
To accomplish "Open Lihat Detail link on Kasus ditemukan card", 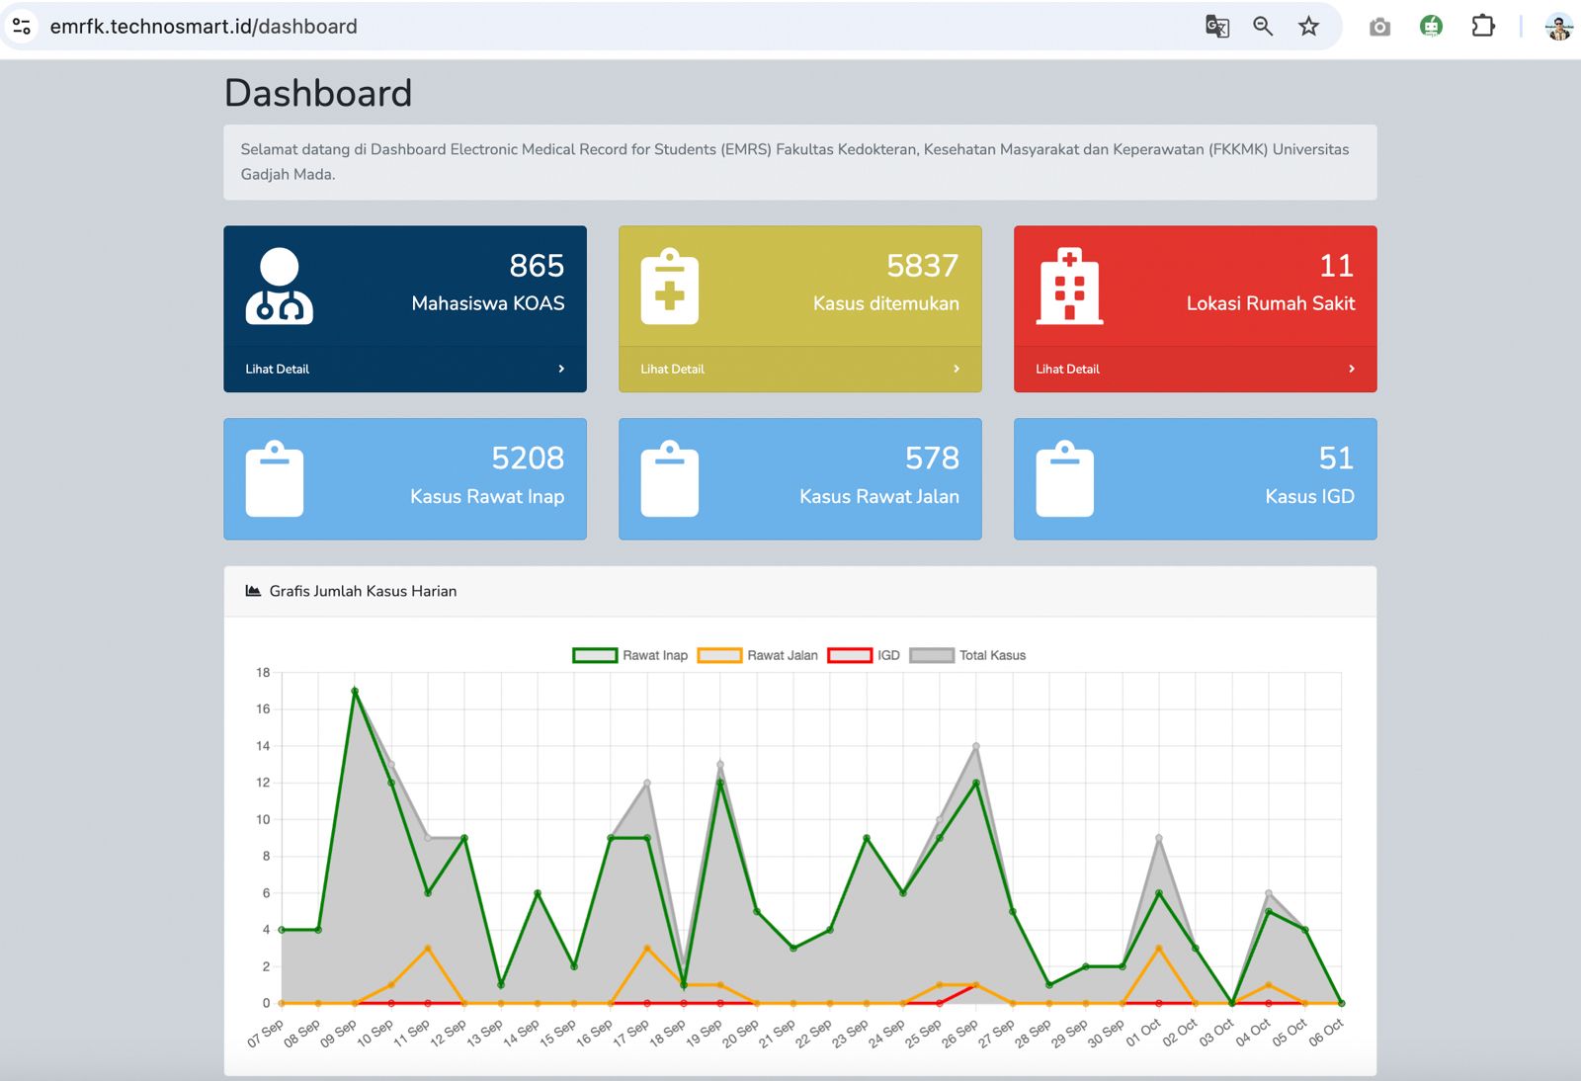I will pos(672,369).
